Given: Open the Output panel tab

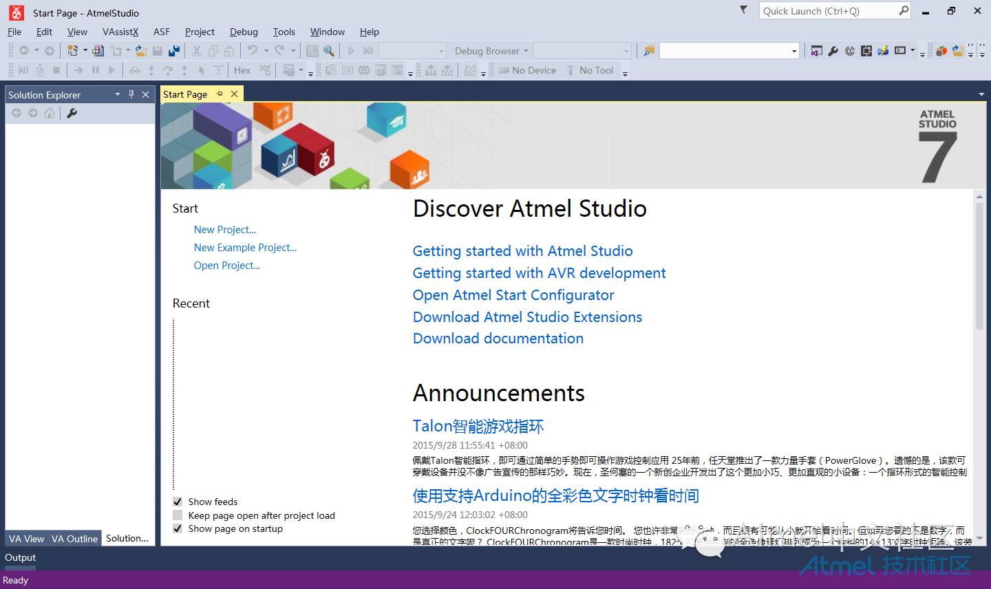Looking at the screenshot, I should click(x=21, y=557).
